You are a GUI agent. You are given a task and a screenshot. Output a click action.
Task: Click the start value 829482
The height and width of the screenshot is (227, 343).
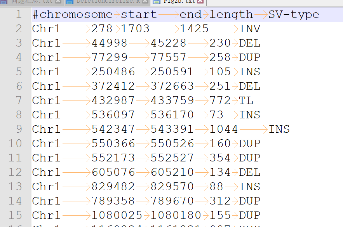coord(113,187)
